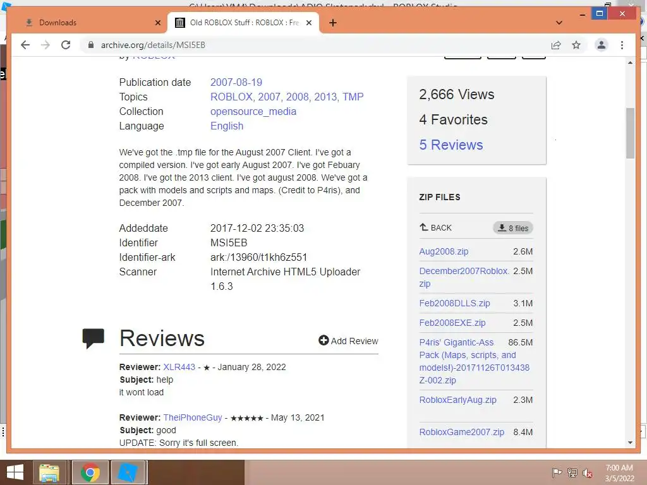The image size is (647, 485).
Task: Click the muted volume tray icon
Action: pyautogui.click(x=588, y=472)
